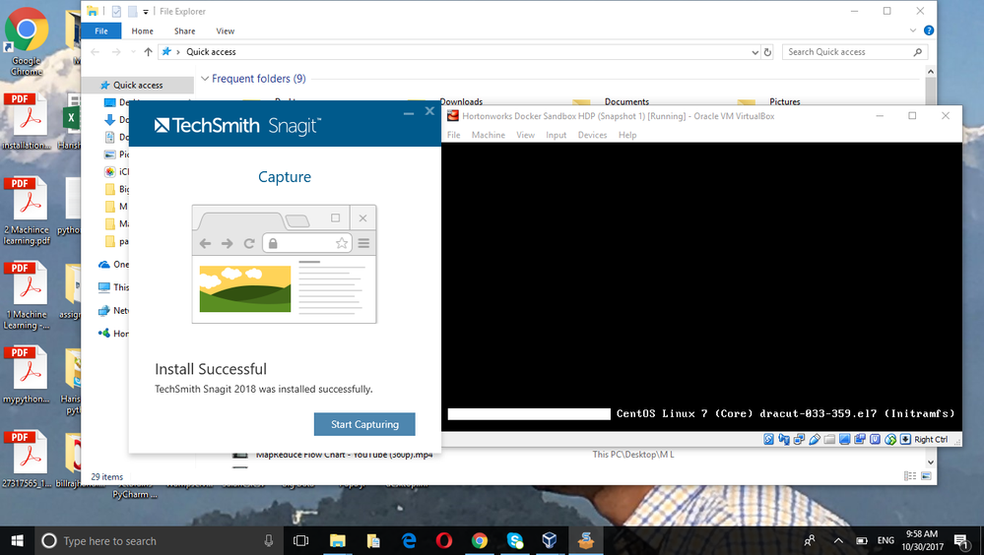984x555 pixels.
Task: Select the OneDrive item in navigation pane
Action: (x=113, y=265)
